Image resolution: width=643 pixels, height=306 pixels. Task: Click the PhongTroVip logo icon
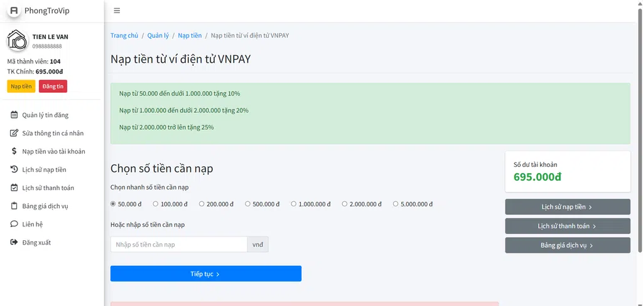tap(14, 11)
